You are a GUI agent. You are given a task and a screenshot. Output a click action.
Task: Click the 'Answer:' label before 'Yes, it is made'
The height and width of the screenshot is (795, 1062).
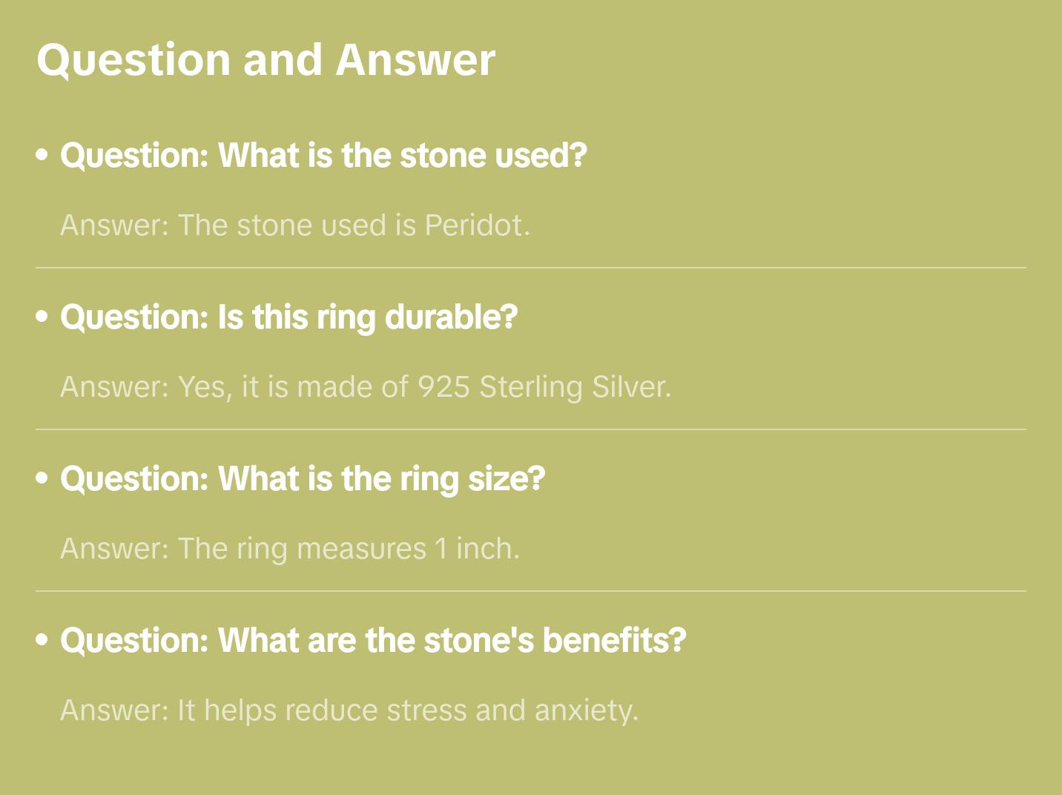point(115,387)
